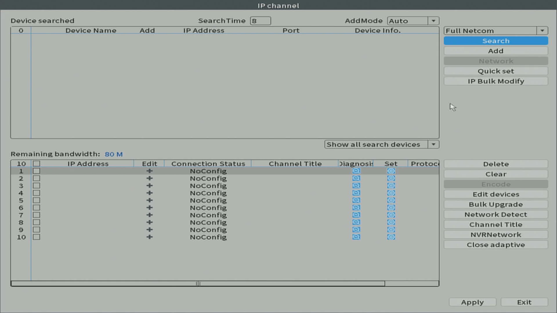
Task: Expand Show all search devices dropdown
Action: pyautogui.click(x=433, y=144)
